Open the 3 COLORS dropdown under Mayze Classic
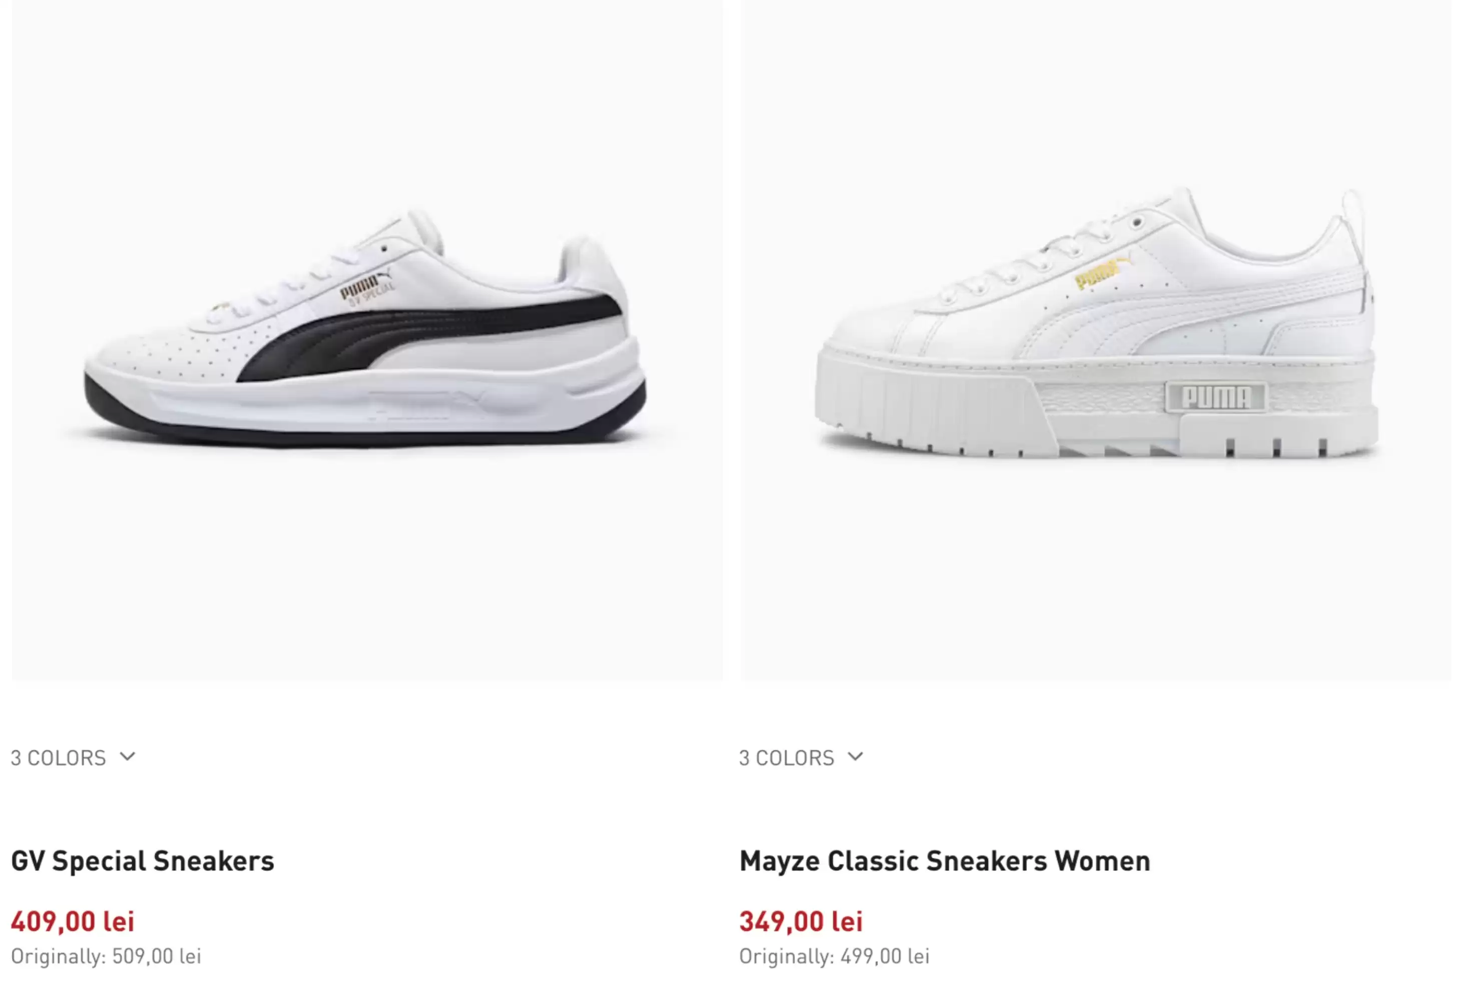The height and width of the screenshot is (1001, 1463). [787, 758]
